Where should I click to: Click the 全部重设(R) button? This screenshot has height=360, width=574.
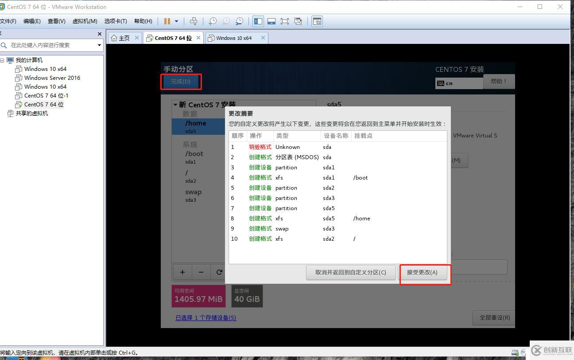494,317
